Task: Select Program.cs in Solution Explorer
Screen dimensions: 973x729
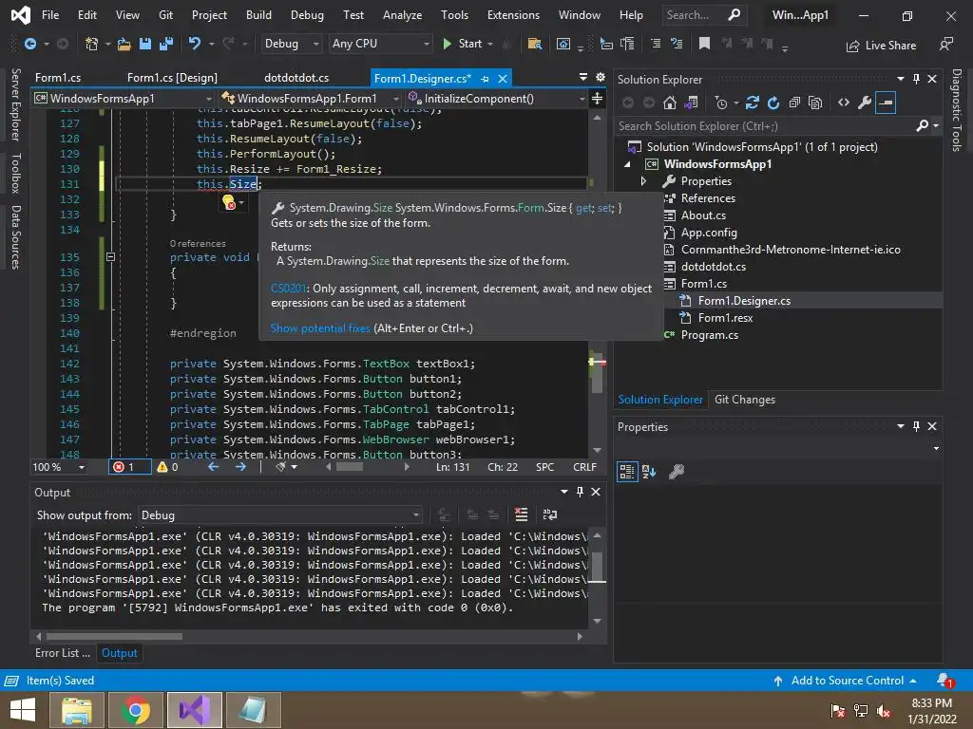Action: (709, 335)
